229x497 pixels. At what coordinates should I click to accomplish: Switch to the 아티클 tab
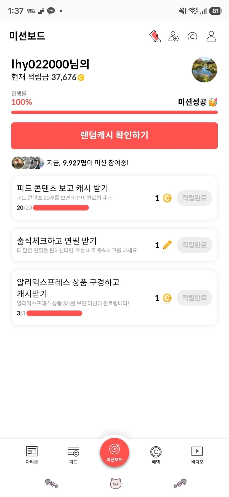pyautogui.click(x=32, y=455)
